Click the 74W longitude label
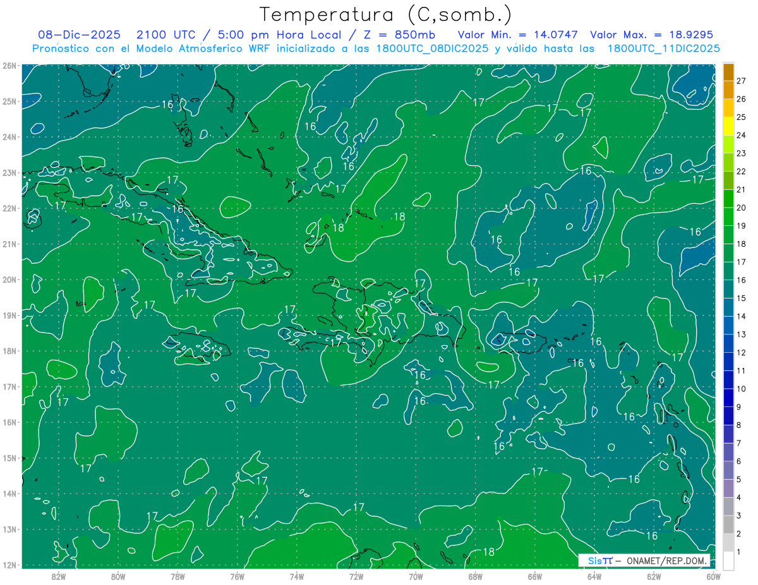 click(297, 576)
